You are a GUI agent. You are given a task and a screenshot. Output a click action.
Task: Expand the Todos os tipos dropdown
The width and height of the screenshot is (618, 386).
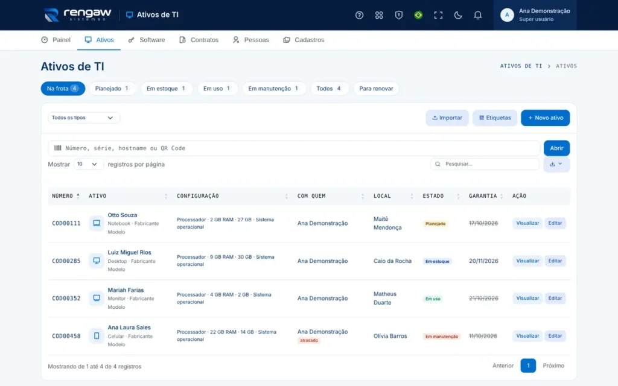83,118
